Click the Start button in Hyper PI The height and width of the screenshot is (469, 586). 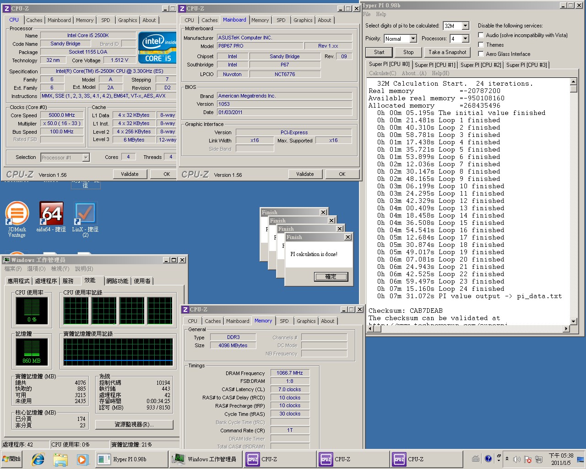point(379,52)
